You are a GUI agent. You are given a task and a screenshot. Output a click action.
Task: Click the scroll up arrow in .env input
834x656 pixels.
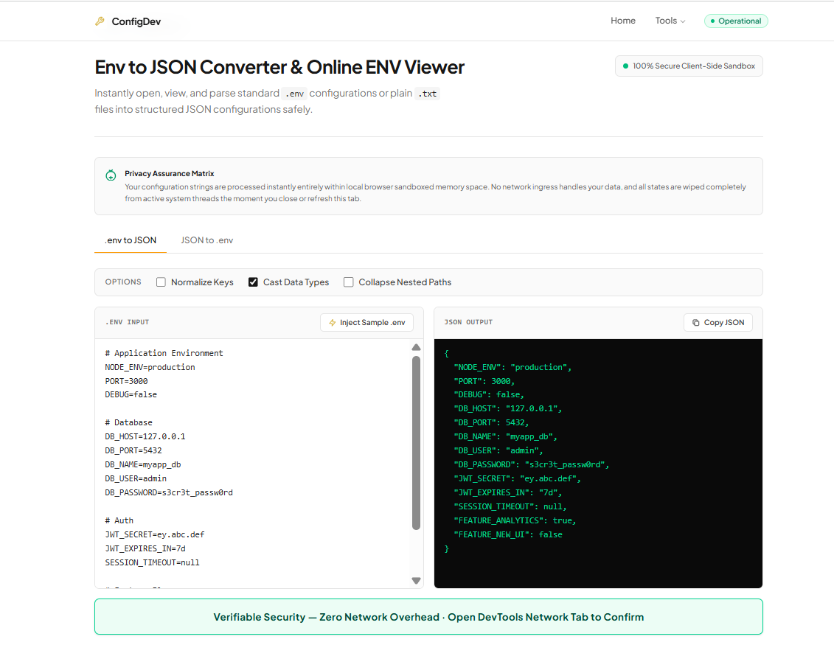coord(417,347)
